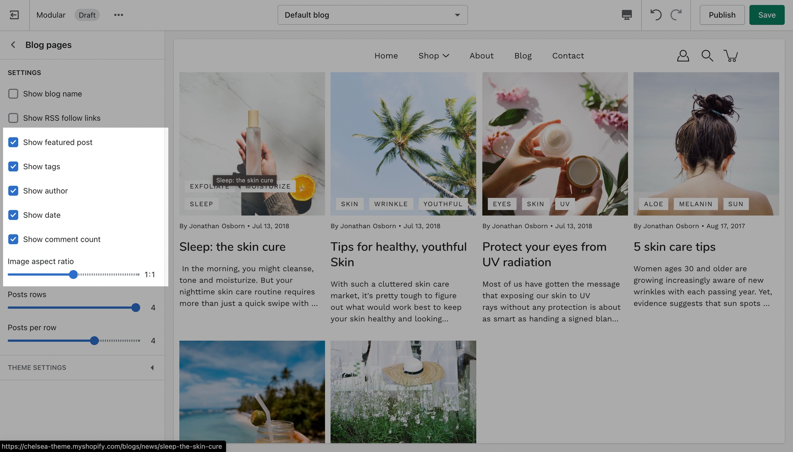Open the shopping cart icon
This screenshot has height=452, width=793.
point(731,56)
